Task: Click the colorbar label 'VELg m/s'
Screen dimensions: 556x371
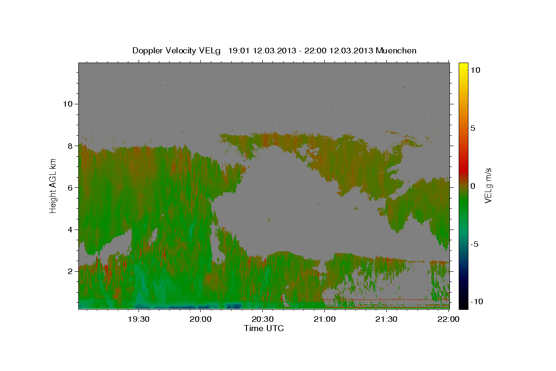Action: point(488,185)
